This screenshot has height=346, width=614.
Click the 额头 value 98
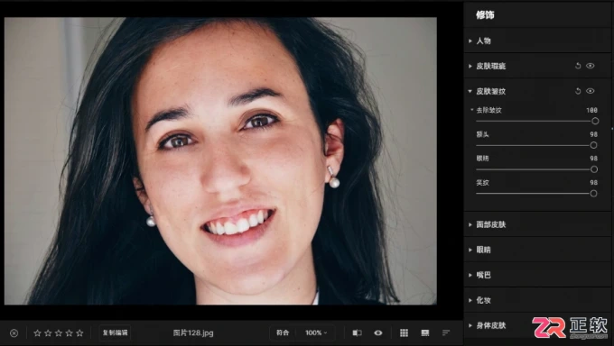(593, 134)
